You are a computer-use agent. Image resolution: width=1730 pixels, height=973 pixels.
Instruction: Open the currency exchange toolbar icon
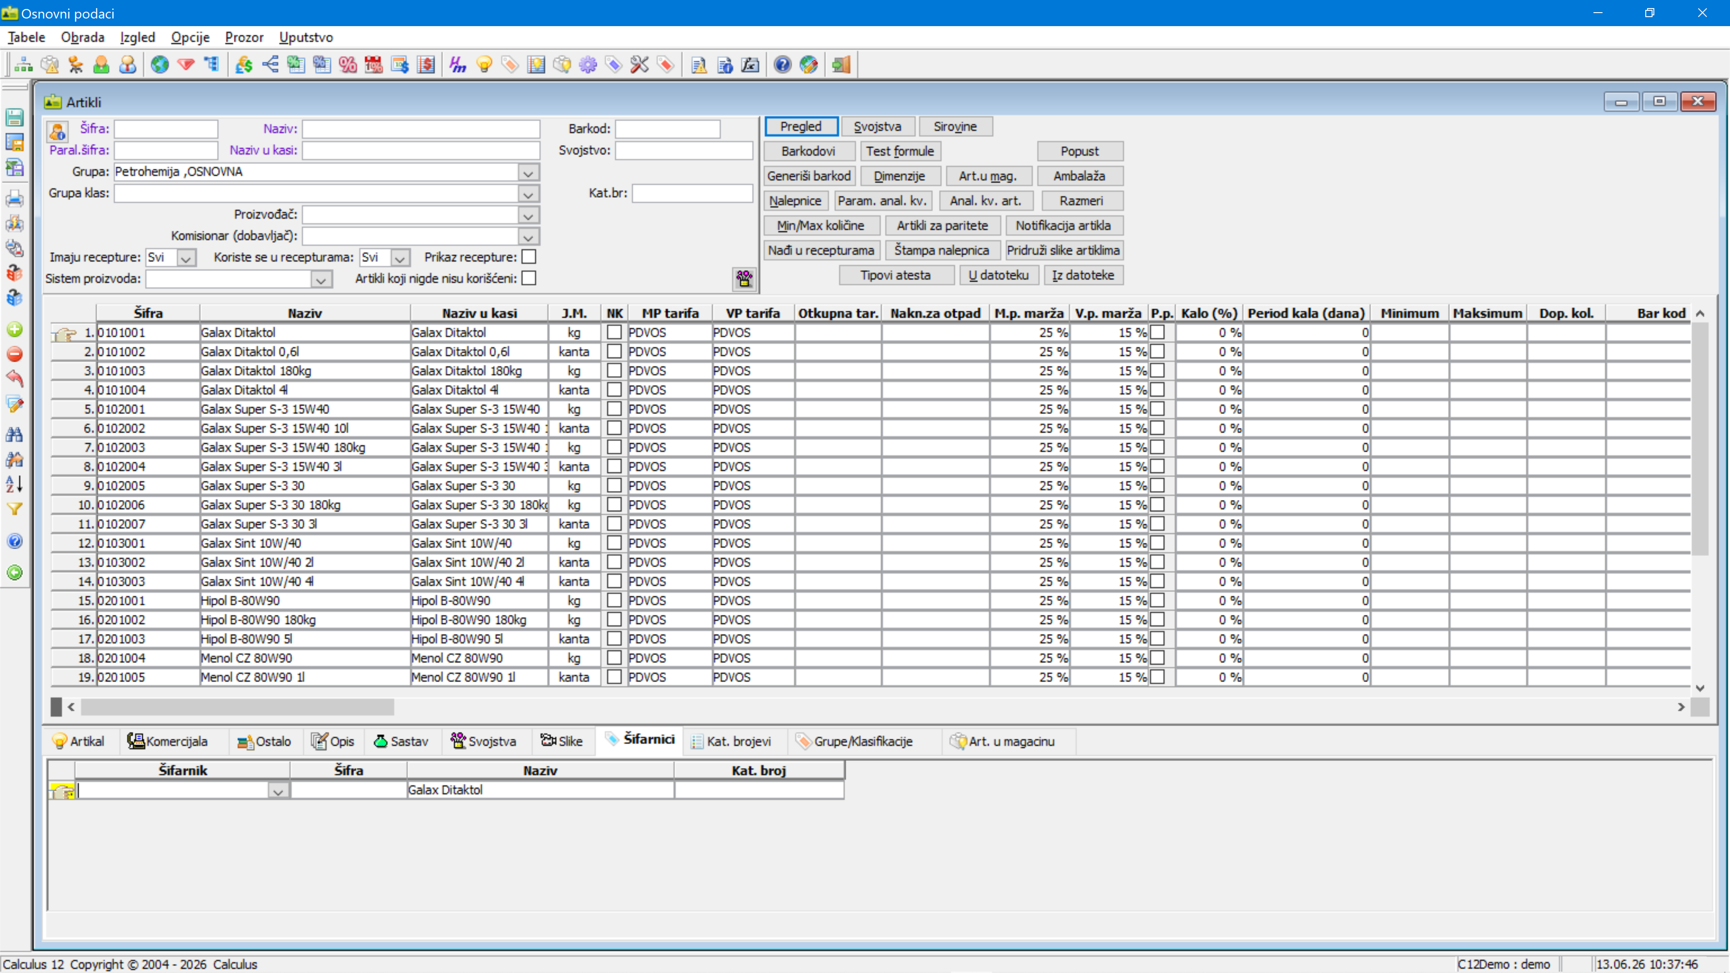point(245,64)
